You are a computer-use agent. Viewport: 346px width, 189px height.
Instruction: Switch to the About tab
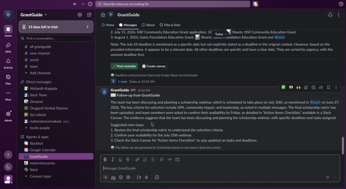pyautogui.click(x=148, y=25)
